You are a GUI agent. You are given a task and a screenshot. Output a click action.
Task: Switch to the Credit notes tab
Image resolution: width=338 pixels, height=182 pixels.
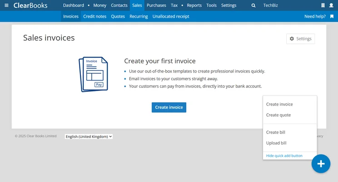(x=94, y=16)
